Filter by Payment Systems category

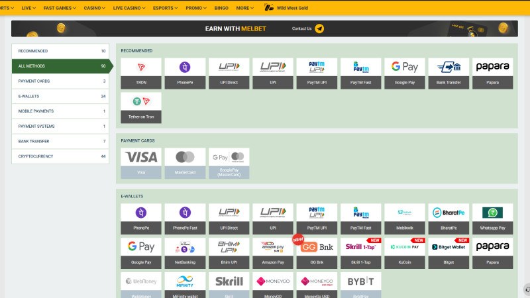tap(60, 126)
